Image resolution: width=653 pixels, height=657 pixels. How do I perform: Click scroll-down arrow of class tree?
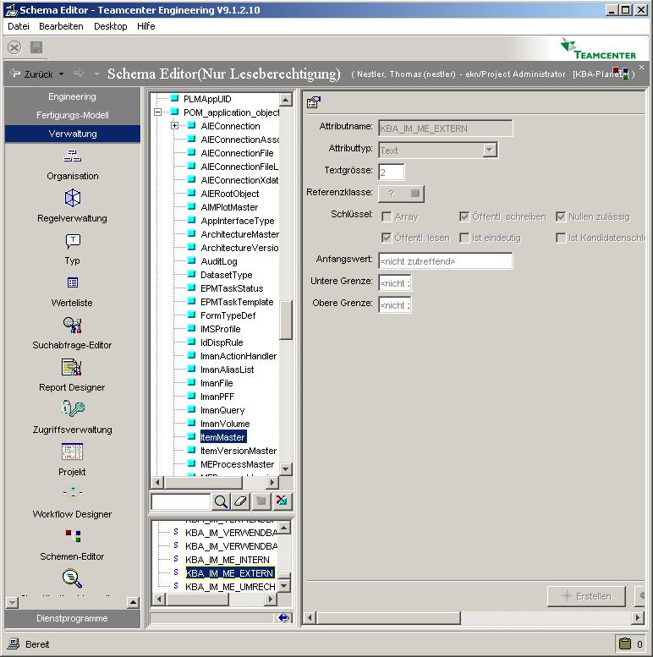(286, 469)
